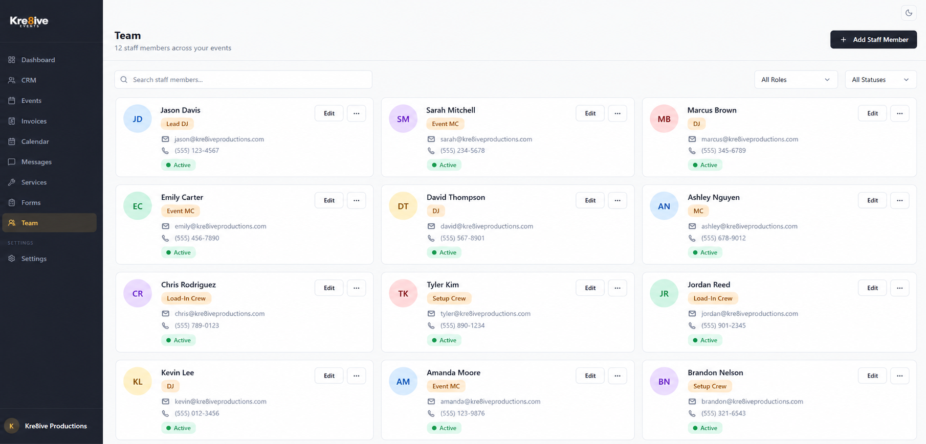
Task: Go to Dashboard in the sidebar
Action: [49, 60]
